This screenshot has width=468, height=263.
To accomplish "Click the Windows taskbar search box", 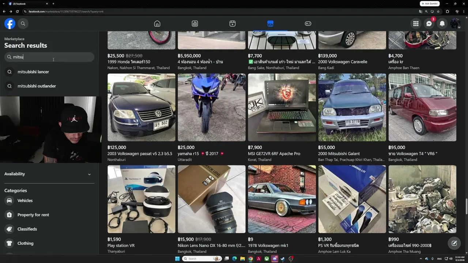I will (x=202, y=259).
